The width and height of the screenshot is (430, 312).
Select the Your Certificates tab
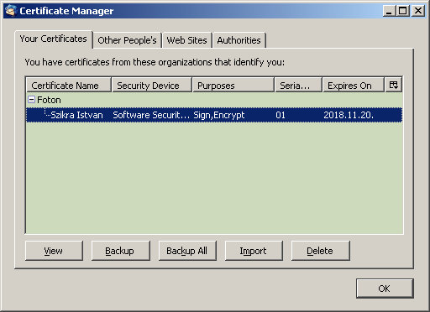click(x=54, y=39)
